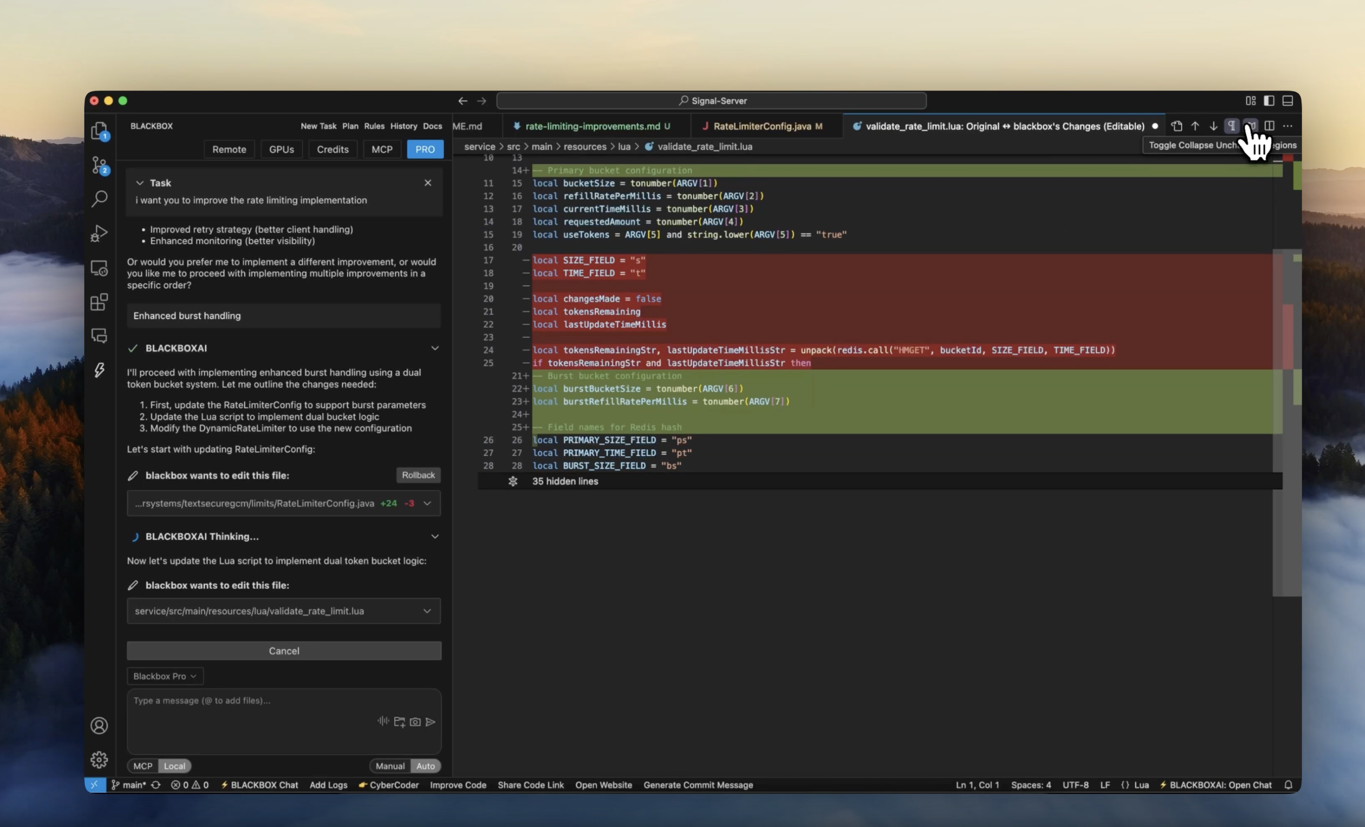This screenshot has height=827, width=1365.
Task: Click the Customize Layout icon in title bar
Action: [x=1250, y=101]
